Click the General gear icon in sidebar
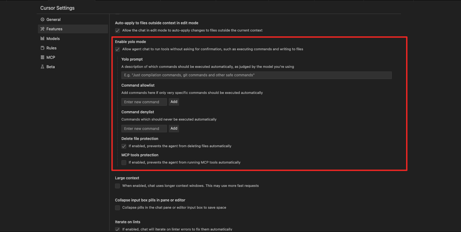The image size is (461, 232). 42,19
